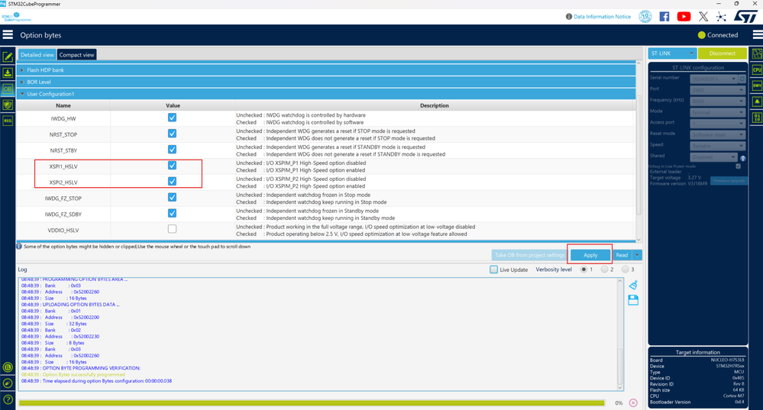The image size is (763, 410).
Task: Click the Firmware upgrade button
Action: click(729, 180)
